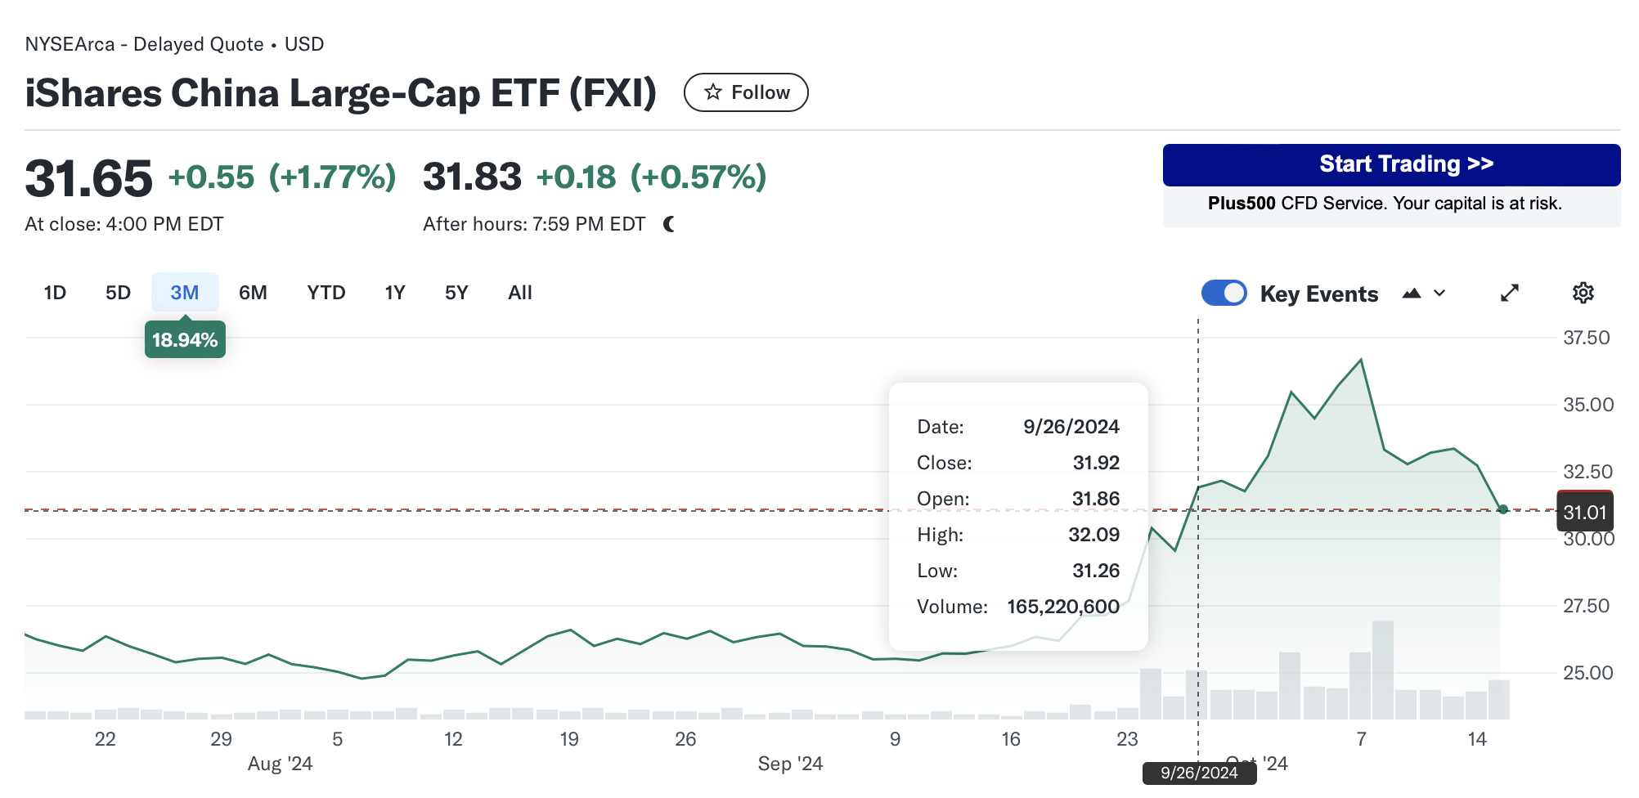Open chart type dropdown chevron
Image resolution: width=1639 pixels, height=798 pixels.
click(1439, 293)
